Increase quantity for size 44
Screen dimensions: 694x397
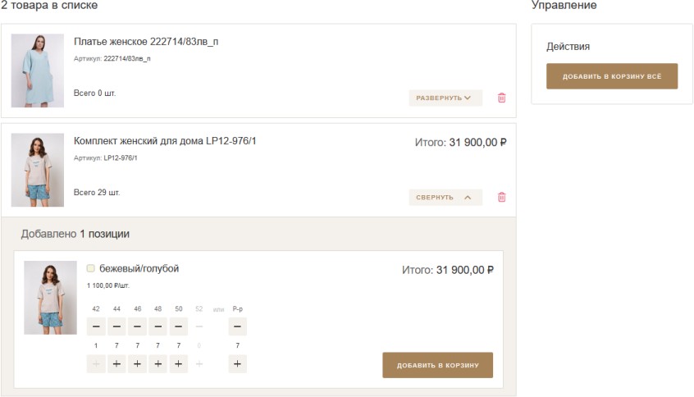116,364
